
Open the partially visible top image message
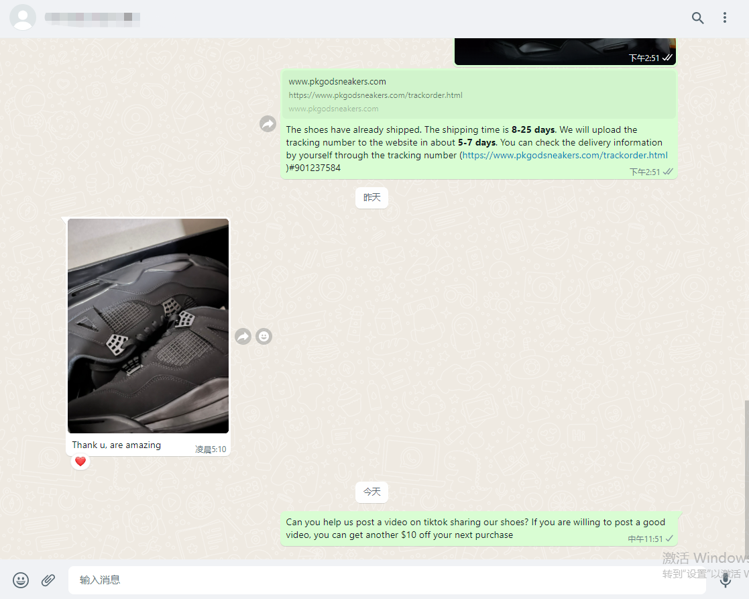pyautogui.click(x=565, y=51)
